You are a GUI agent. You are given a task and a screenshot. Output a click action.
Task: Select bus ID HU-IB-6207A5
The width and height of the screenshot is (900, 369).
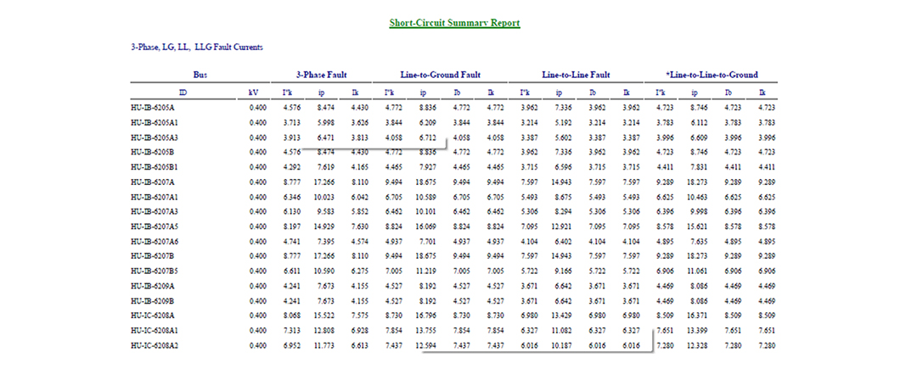click(x=155, y=226)
